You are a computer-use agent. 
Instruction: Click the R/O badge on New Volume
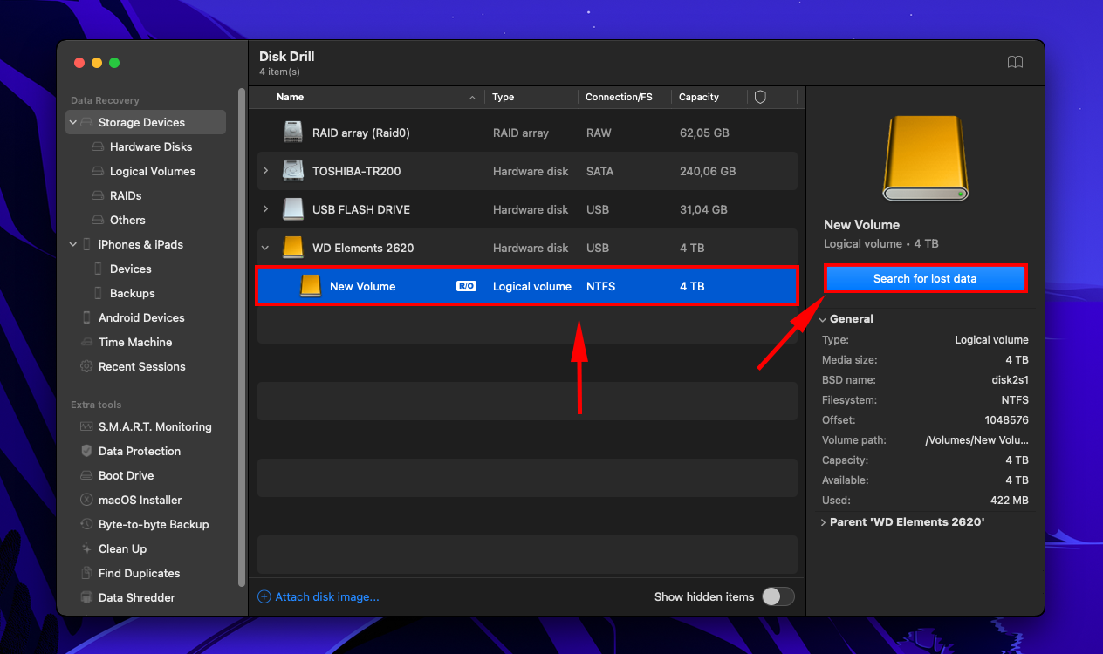(466, 286)
